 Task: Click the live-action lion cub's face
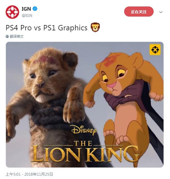43,79
